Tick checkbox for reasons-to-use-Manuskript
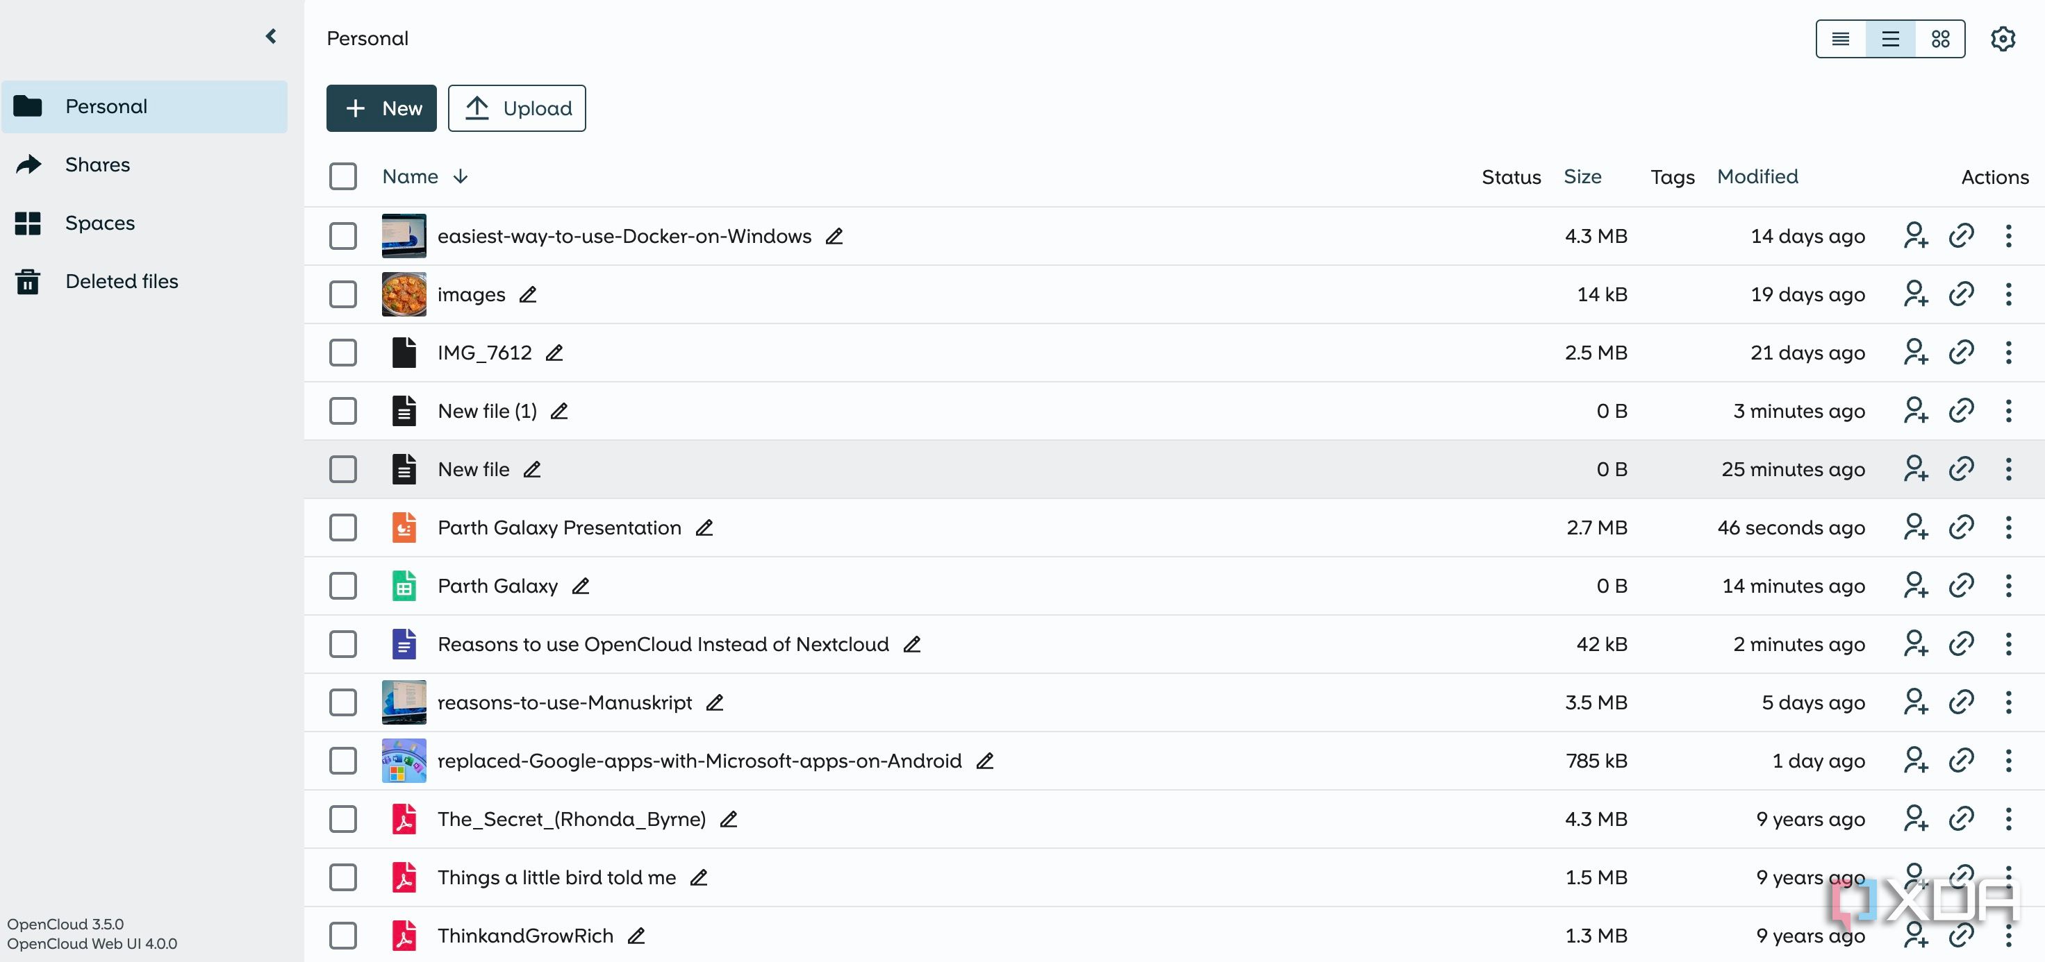Image resolution: width=2045 pixels, height=962 pixels. [343, 702]
